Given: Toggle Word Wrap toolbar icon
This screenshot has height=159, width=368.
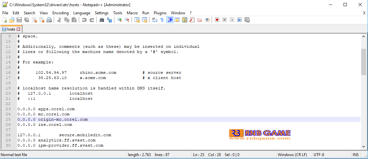Looking at the screenshot, I should (154, 20).
